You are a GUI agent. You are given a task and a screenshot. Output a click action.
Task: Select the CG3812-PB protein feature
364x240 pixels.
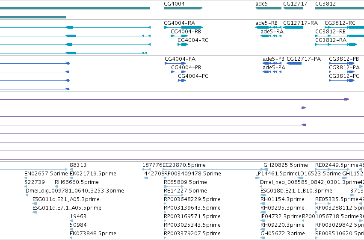click(342, 63)
